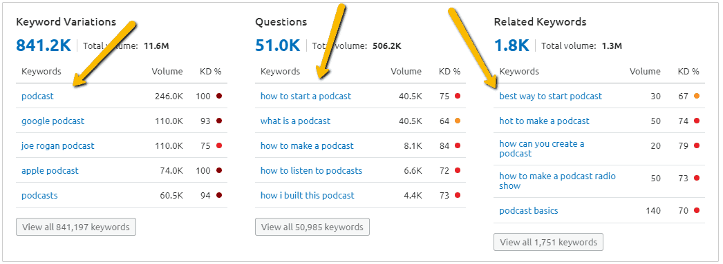Select the 'Questions' heading
The image size is (723, 264).
click(281, 21)
